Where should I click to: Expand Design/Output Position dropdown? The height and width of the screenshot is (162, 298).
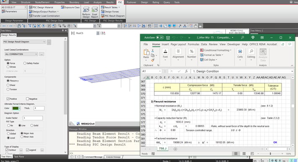[x=58, y=12]
